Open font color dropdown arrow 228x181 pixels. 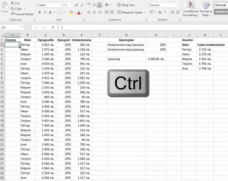(x=83, y=13)
